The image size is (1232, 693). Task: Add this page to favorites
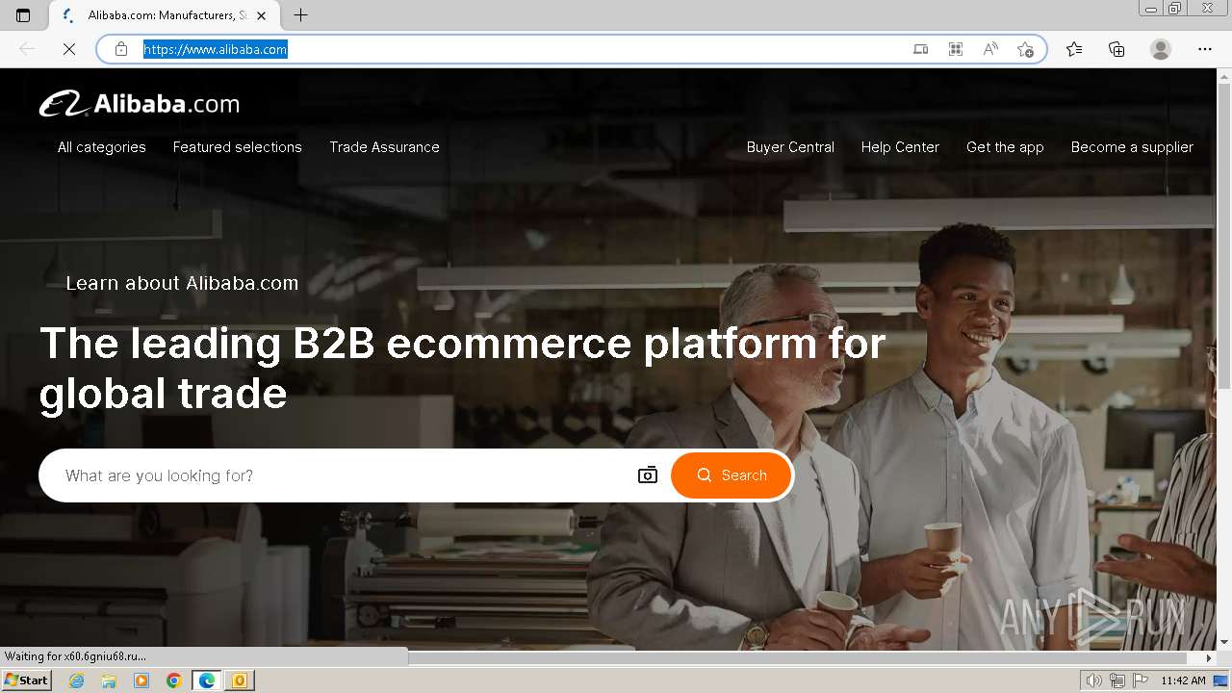1025,49
